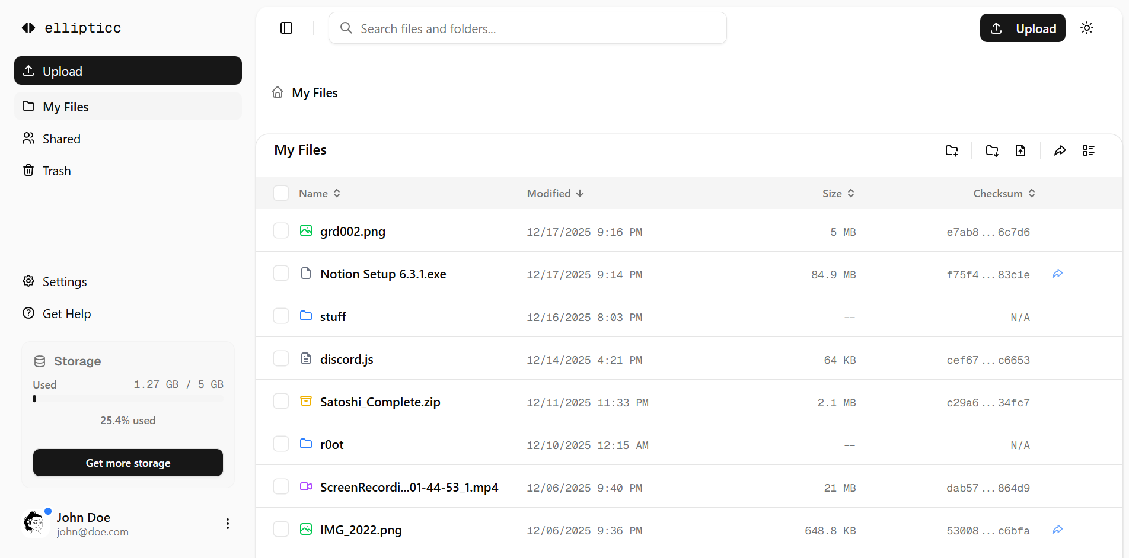1129x558 pixels.
Task: Switch the file list view layout icon
Action: (x=1089, y=150)
